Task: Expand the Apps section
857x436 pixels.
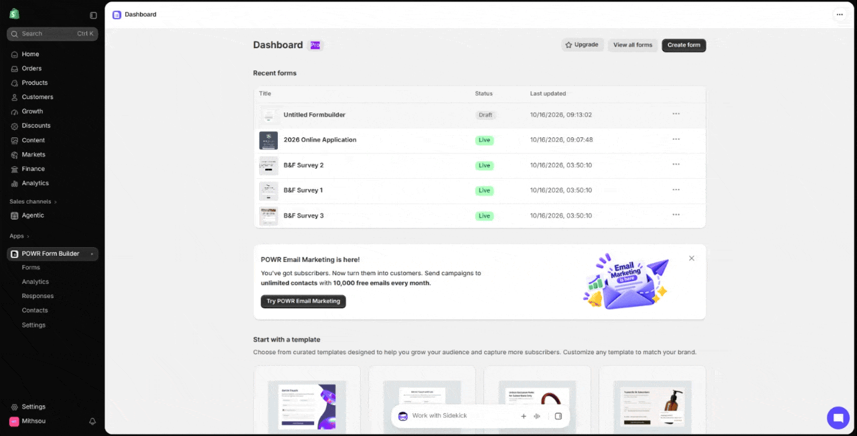Action: coord(19,236)
